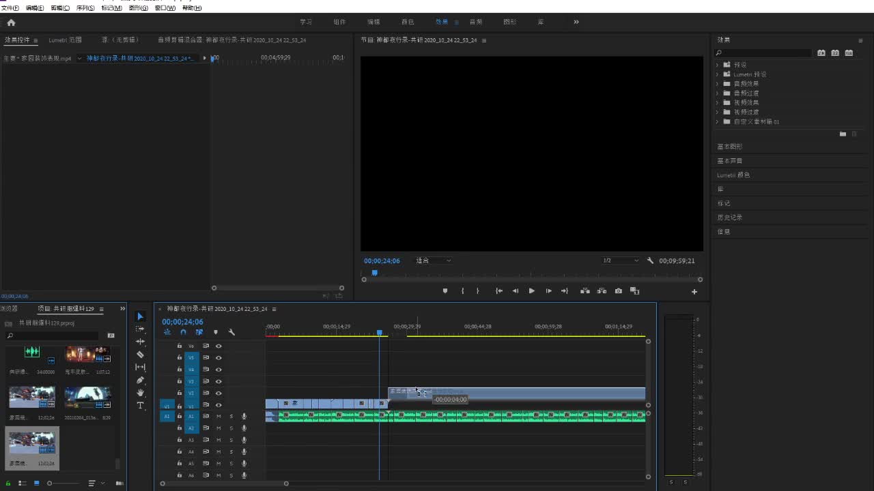Click find-in-bin icon beside project search

111,336
